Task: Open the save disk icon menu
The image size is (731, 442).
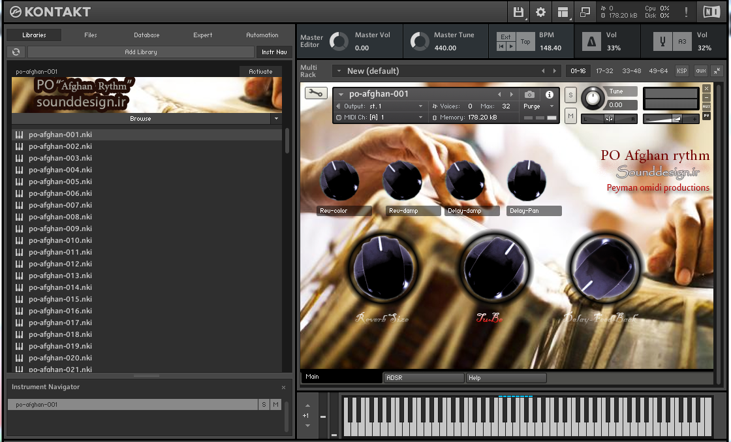Action: pyautogui.click(x=518, y=12)
